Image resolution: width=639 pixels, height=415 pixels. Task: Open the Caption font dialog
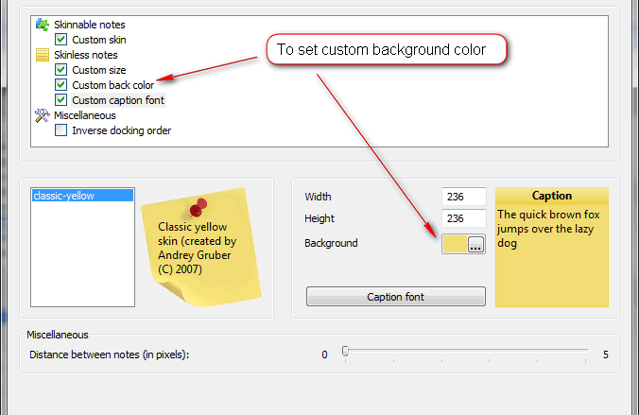pyautogui.click(x=396, y=297)
